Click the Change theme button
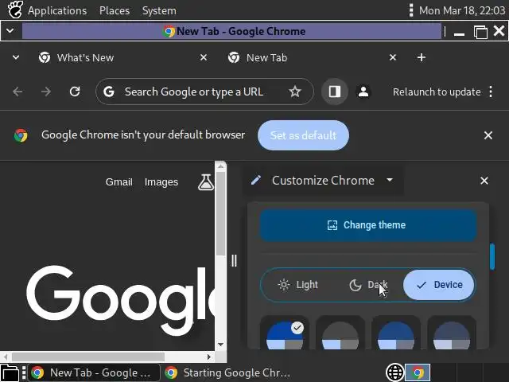 [368, 224]
